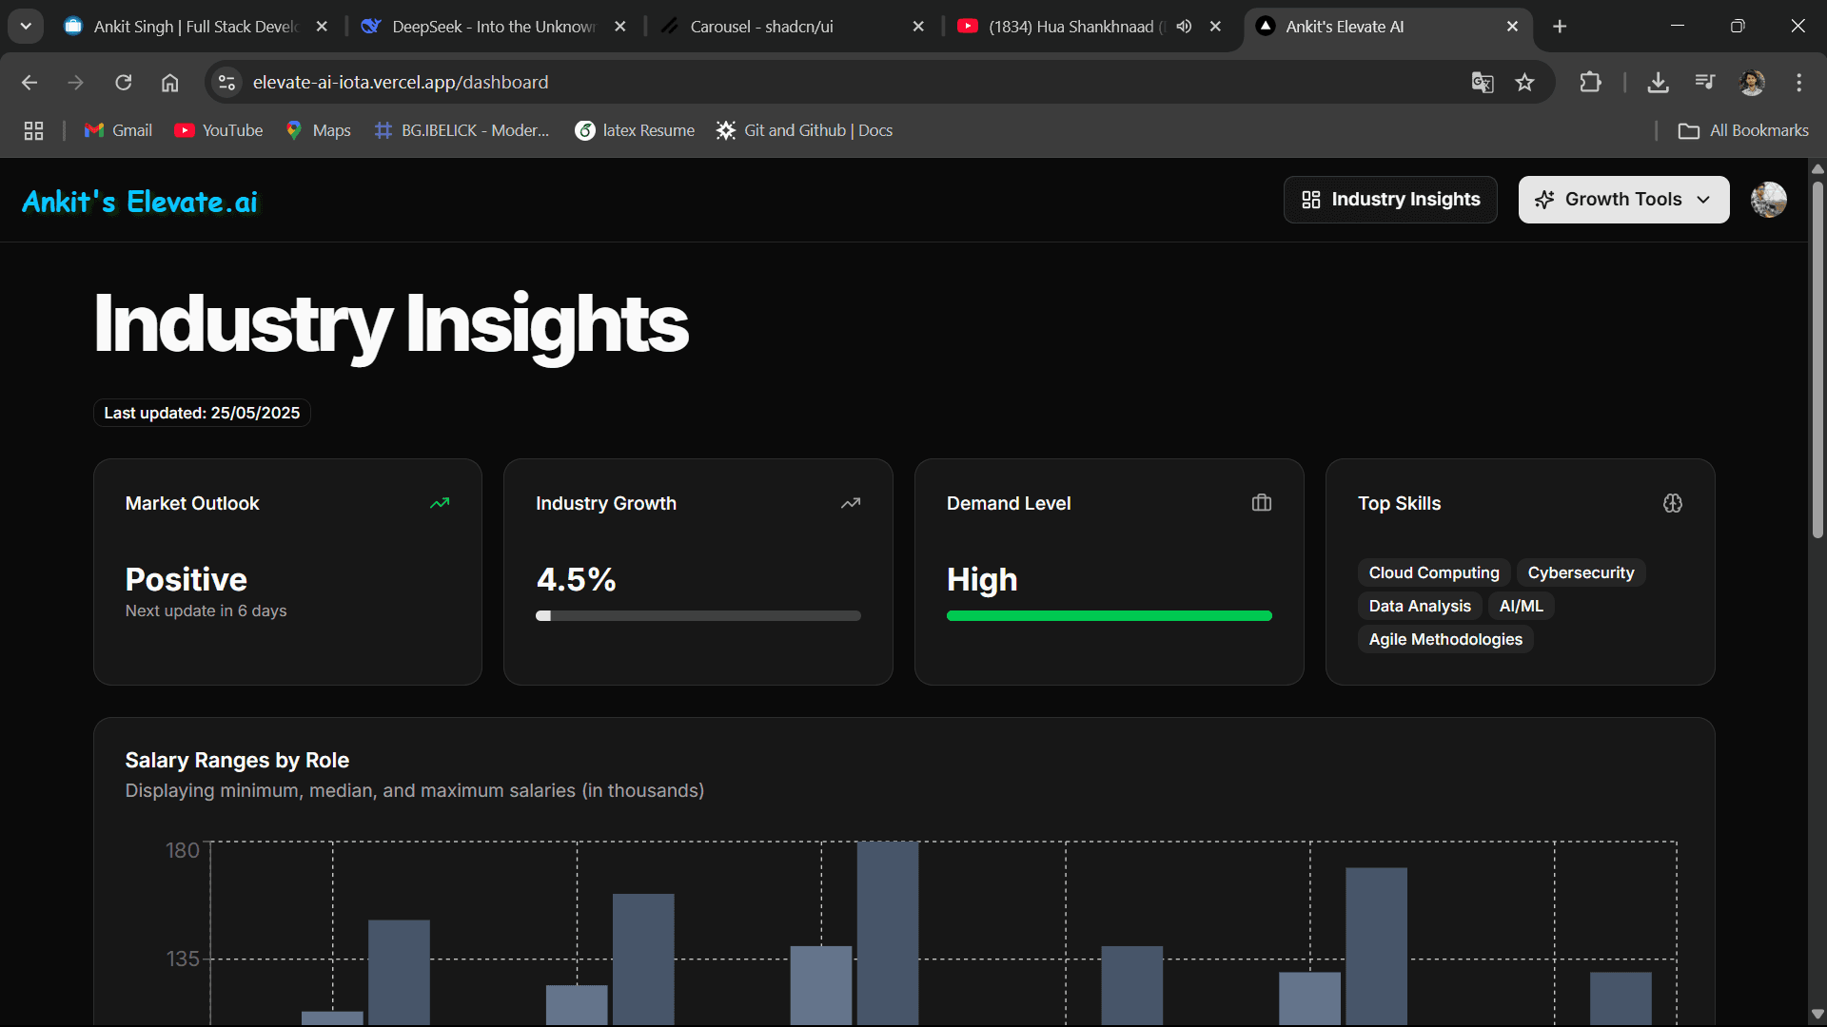Click the Demand Level briefcase icon
Image resolution: width=1827 pixels, height=1027 pixels.
tap(1262, 503)
